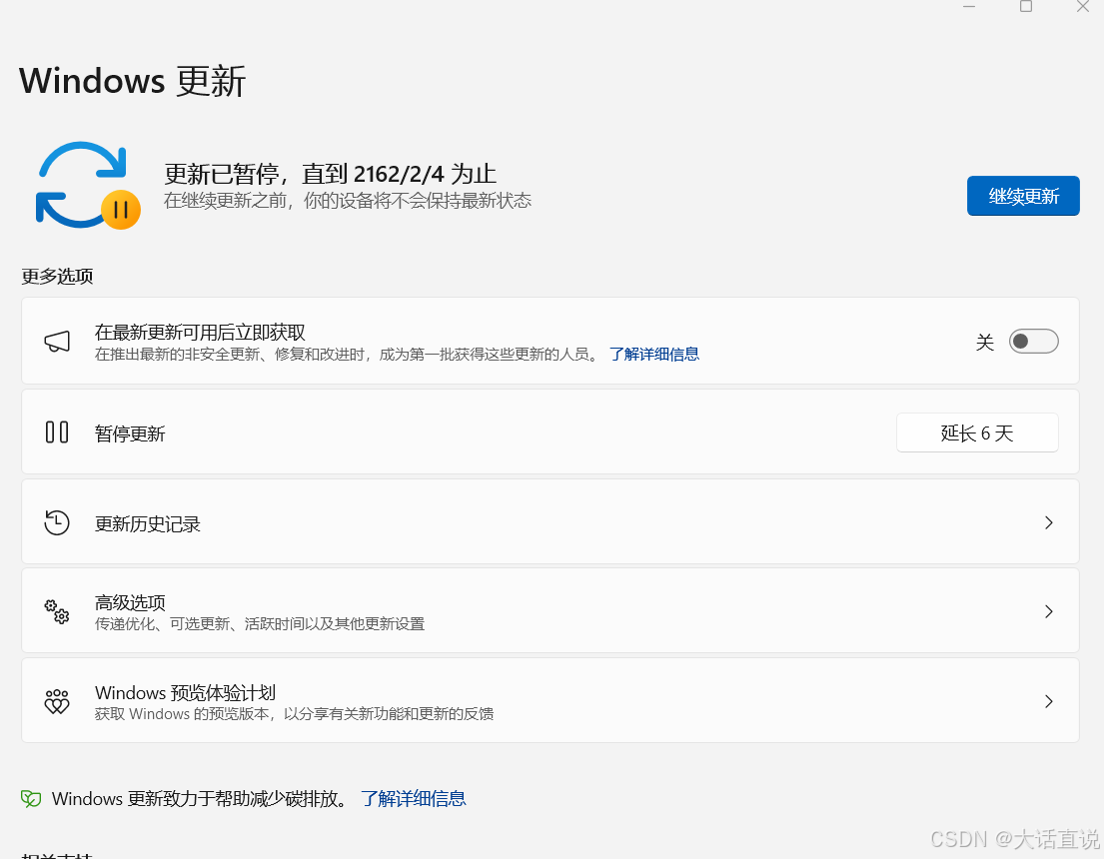Click the Windows 更新 page title
The height and width of the screenshot is (859, 1104).
pyautogui.click(x=132, y=81)
